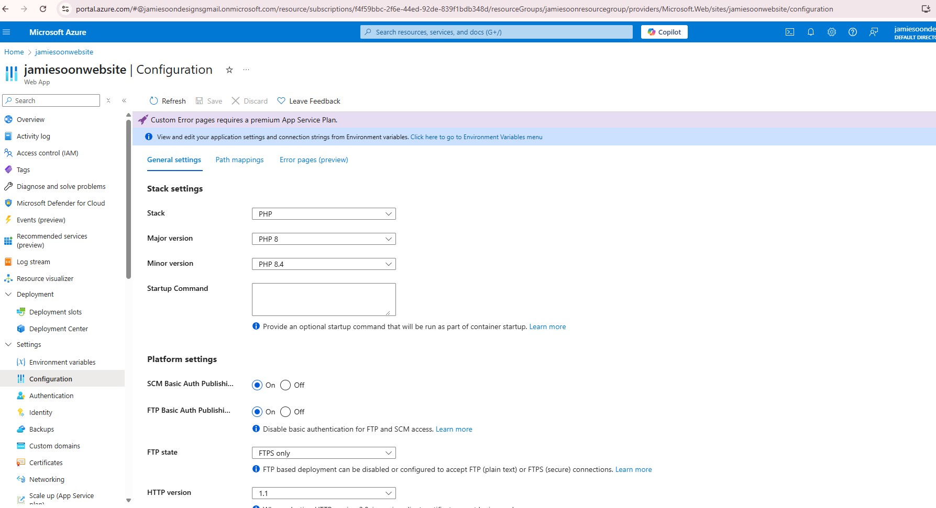Click the Backups cloud icon
This screenshot has height=508, width=936.
pos(21,429)
